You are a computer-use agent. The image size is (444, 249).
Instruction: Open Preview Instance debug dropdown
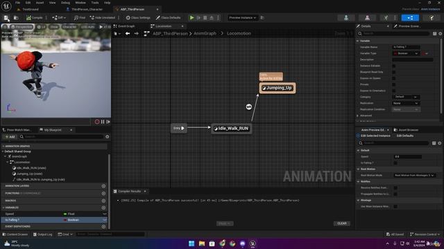pos(243,18)
